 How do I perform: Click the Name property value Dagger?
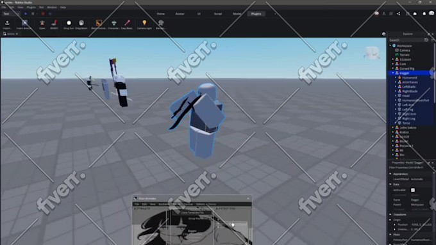pos(415,200)
